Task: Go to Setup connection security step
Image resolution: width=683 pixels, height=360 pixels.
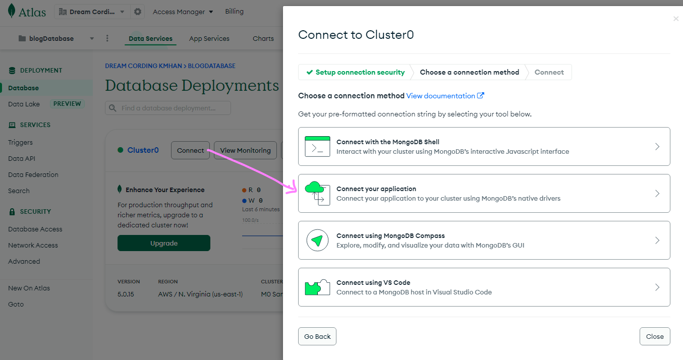Action: [356, 72]
